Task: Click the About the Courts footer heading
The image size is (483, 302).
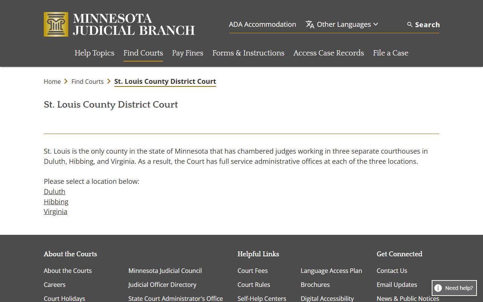Action: point(70,254)
